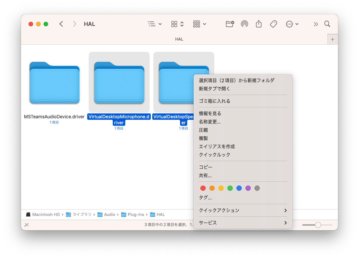The width and height of the screenshot is (359, 258).
Task: Choose 名称変更... in the context menu
Action: 209,122
